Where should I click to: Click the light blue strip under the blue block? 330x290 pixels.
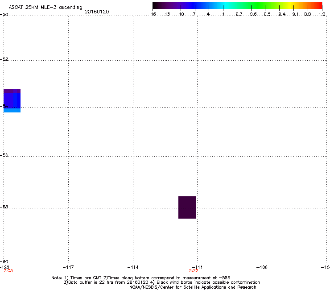pyautogui.click(x=12, y=110)
